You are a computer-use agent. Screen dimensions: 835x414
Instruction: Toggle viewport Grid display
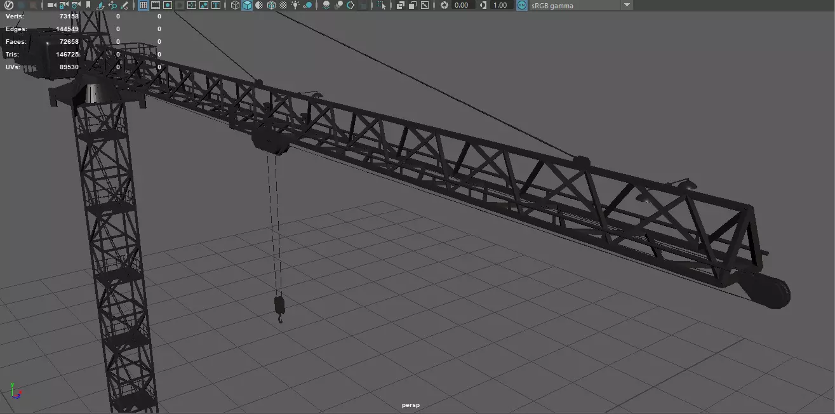(x=143, y=5)
